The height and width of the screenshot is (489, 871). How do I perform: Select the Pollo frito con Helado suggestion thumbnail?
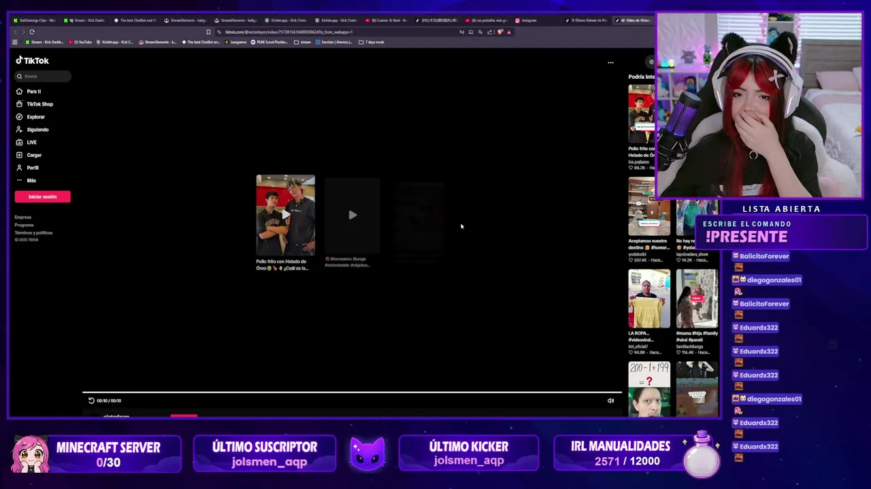(x=285, y=215)
